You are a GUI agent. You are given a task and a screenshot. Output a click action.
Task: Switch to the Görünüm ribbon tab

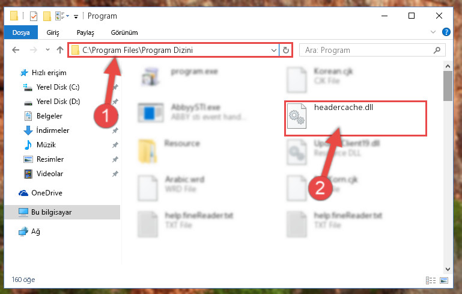(x=124, y=32)
